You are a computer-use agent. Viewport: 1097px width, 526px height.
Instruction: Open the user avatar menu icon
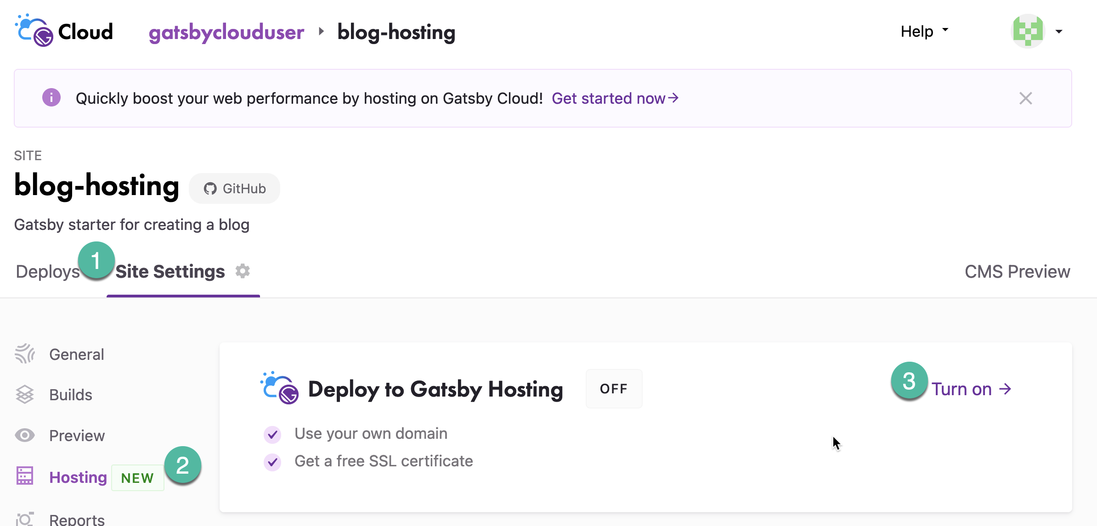[1029, 31]
